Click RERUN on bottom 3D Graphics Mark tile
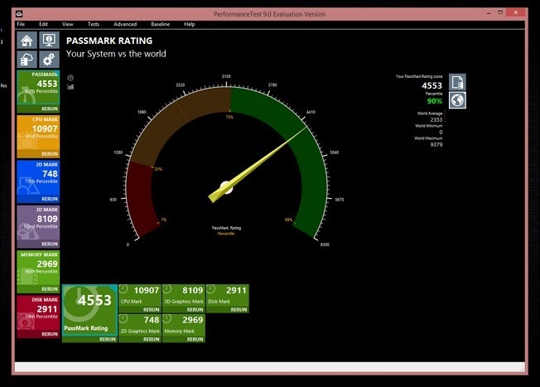 pos(195,310)
